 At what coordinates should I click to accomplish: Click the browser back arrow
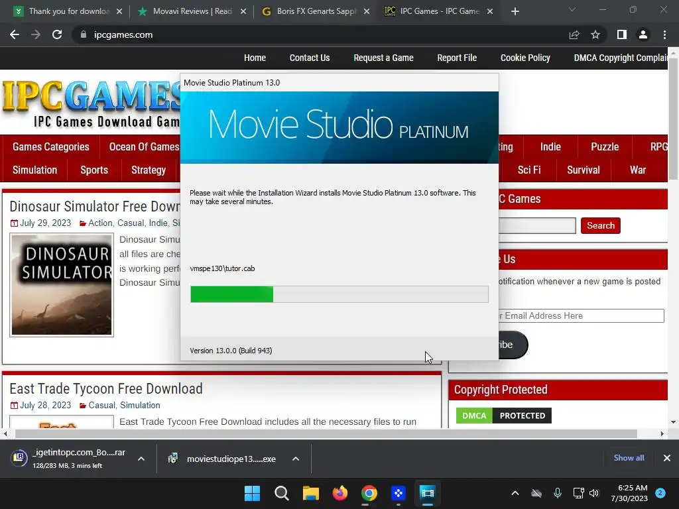(x=15, y=34)
